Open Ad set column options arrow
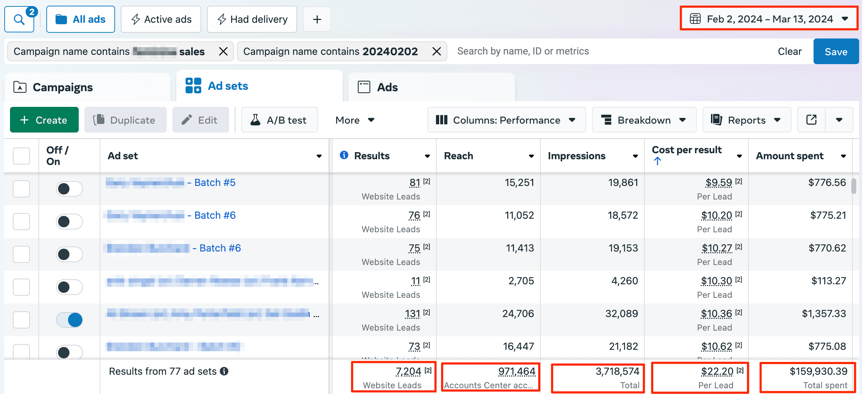The height and width of the screenshot is (394, 862). coord(319,156)
